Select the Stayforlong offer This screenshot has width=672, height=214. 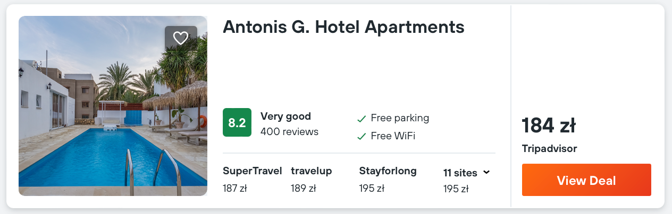(x=388, y=180)
